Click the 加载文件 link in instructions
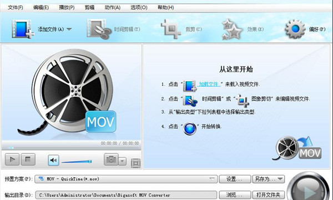The width and height of the screenshot is (333, 200). click(x=209, y=84)
